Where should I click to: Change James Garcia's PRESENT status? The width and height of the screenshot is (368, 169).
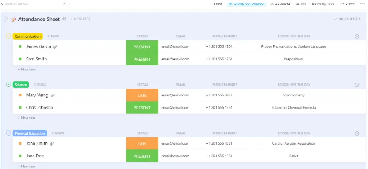[x=142, y=46]
